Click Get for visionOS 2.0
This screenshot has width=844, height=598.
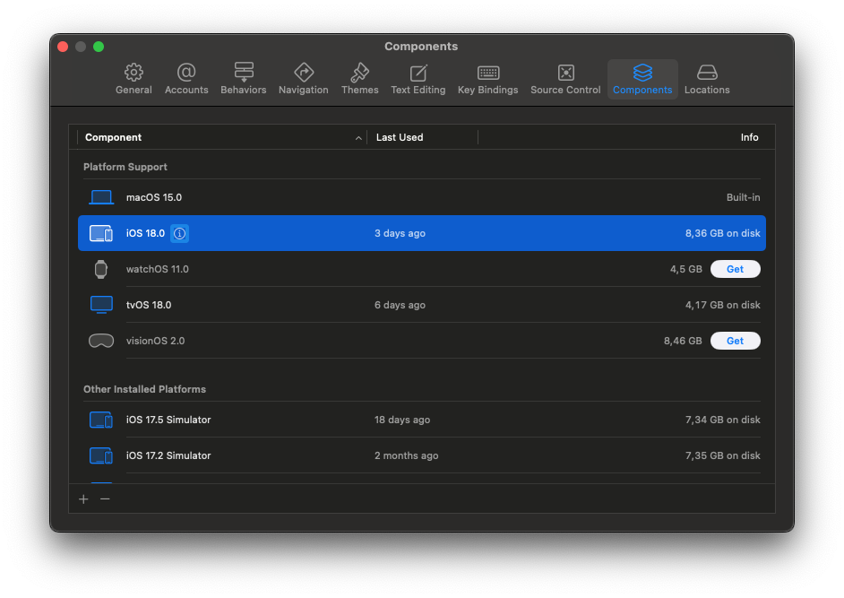tap(735, 341)
